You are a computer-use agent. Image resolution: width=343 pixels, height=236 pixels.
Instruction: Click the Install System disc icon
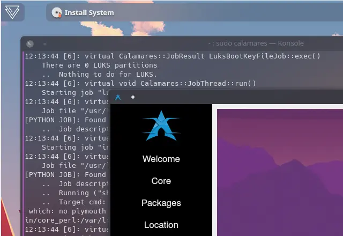tap(57, 12)
